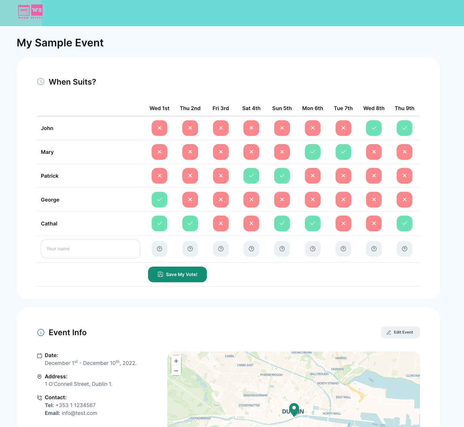Set your Mon 6th availability question mark

(x=313, y=249)
